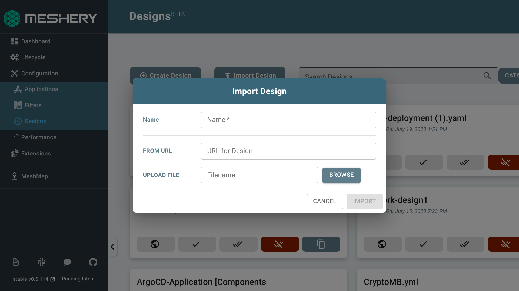Click the BROWSE button
The height and width of the screenshot is (291, 519).
coord(341,175)
